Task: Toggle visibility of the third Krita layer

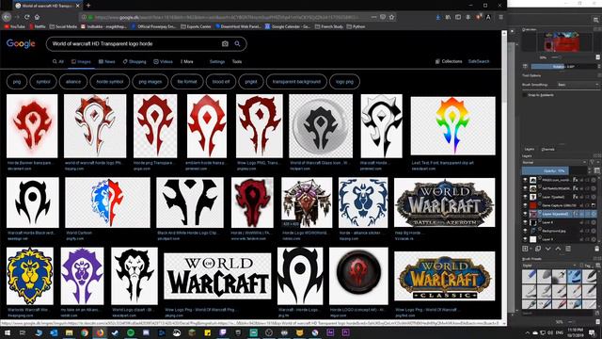Action: click(x=525, y=197)
